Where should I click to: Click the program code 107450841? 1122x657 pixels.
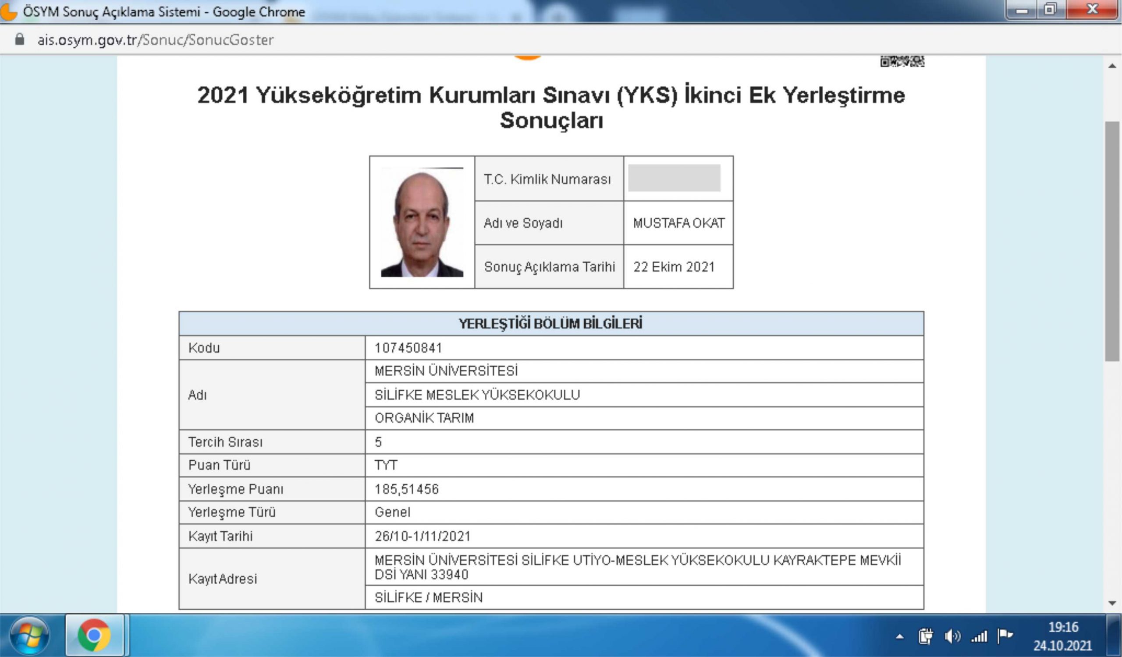[408, 348]
